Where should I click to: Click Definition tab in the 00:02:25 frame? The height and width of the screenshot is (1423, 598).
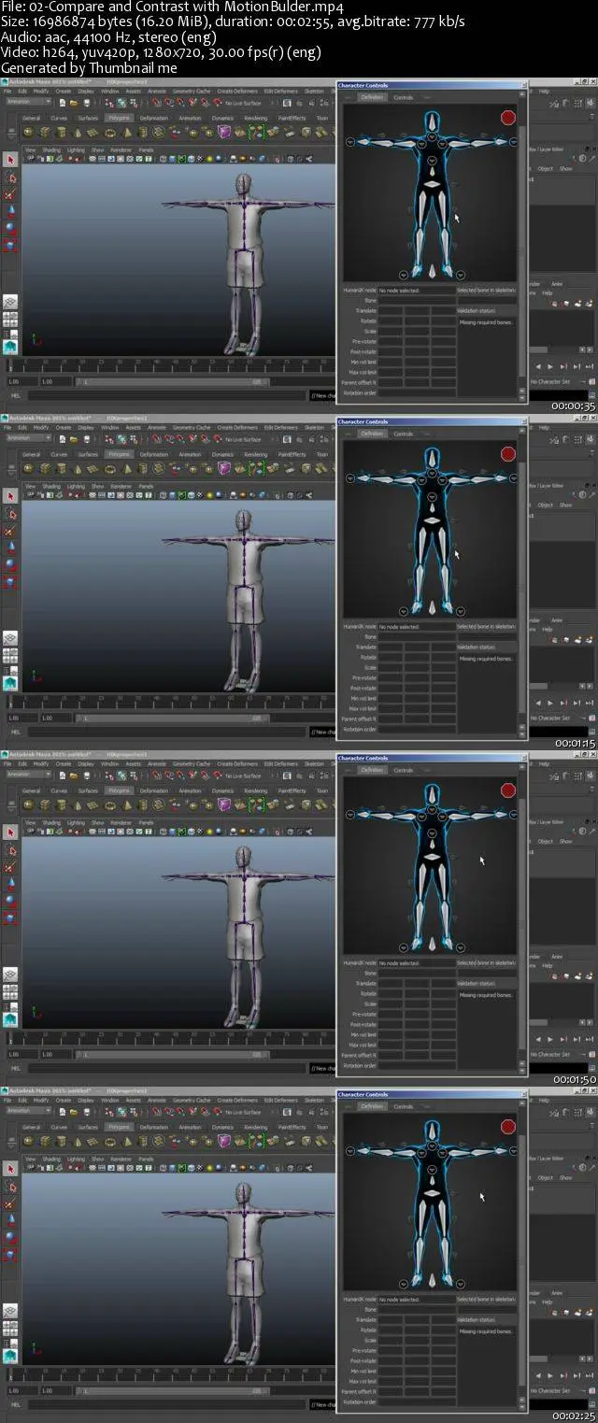(x=372, y=1106)
